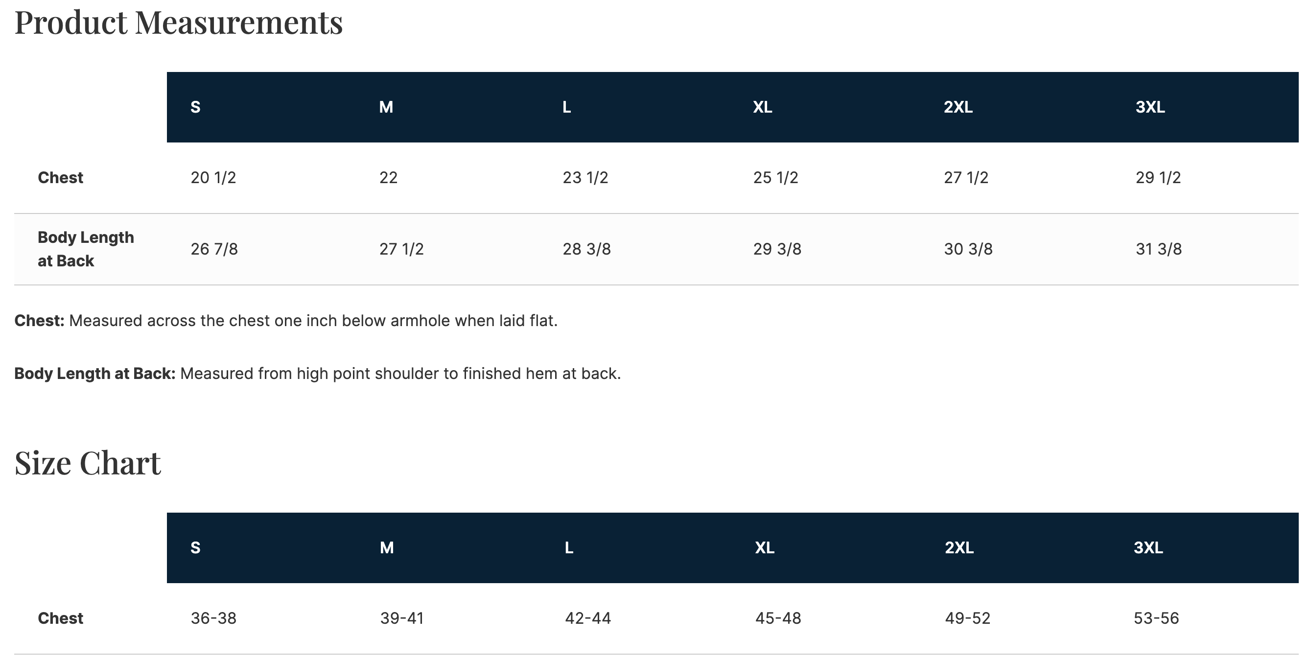
Task: Select the 22 chest measurement cell
Action: tap(388, 177)
